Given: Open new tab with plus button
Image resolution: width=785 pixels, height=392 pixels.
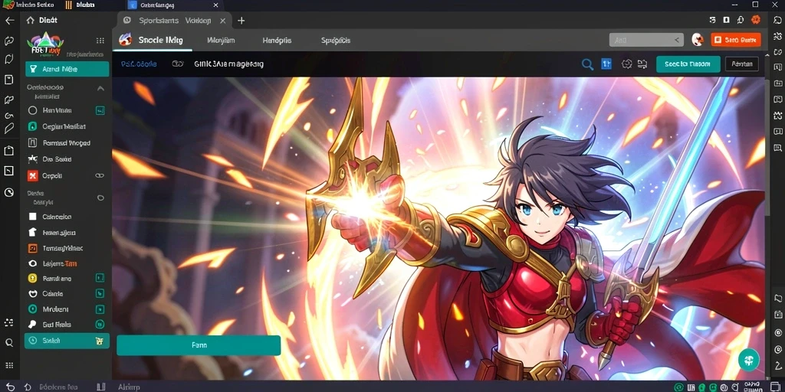Looking at the screenshot, I should tap(241, 21).
